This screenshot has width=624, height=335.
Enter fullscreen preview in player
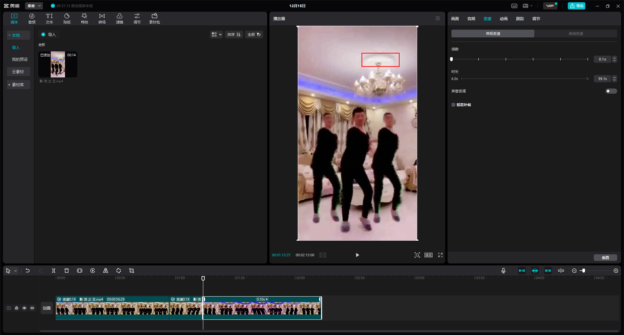[440, 255]
